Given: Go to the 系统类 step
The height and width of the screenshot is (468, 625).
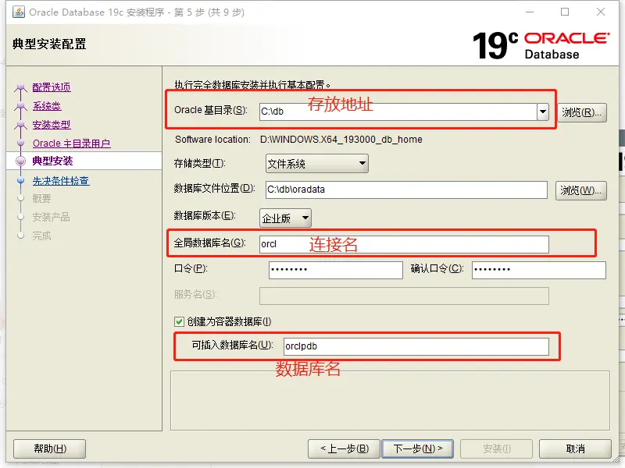Looking at the screenshot, I should (x=47, y=106).
